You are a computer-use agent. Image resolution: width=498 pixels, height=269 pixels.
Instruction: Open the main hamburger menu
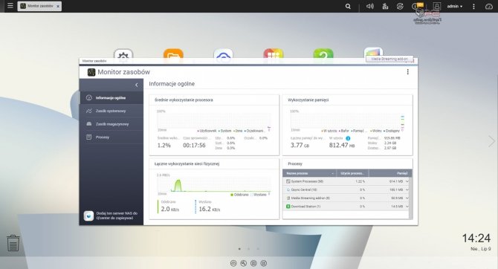coord(10,6)
